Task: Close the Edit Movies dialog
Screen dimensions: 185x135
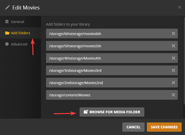Action: click(x=180, y=7)
